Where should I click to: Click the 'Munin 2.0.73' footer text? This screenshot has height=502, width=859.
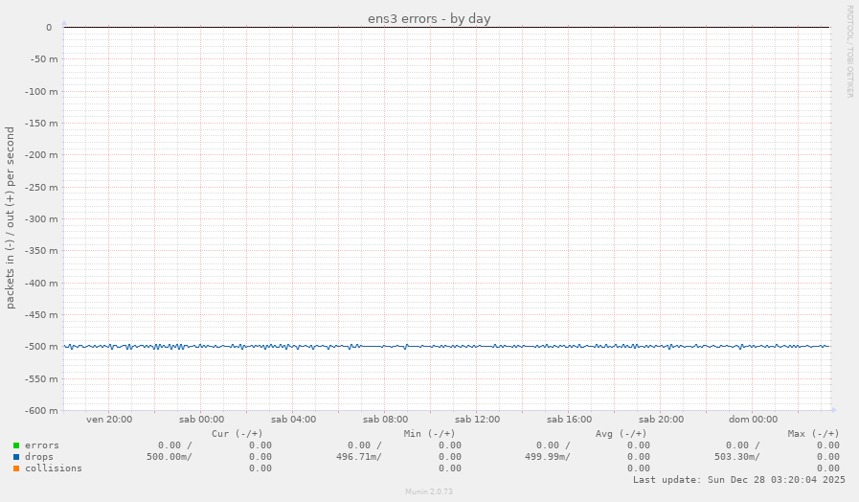tap(429, 491)
